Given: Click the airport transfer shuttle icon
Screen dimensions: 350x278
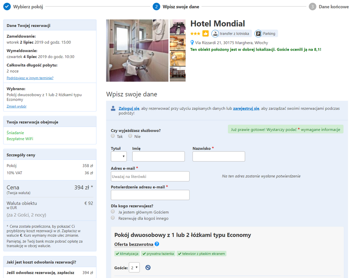Looking at the screenshot, I should click(215, 34).
